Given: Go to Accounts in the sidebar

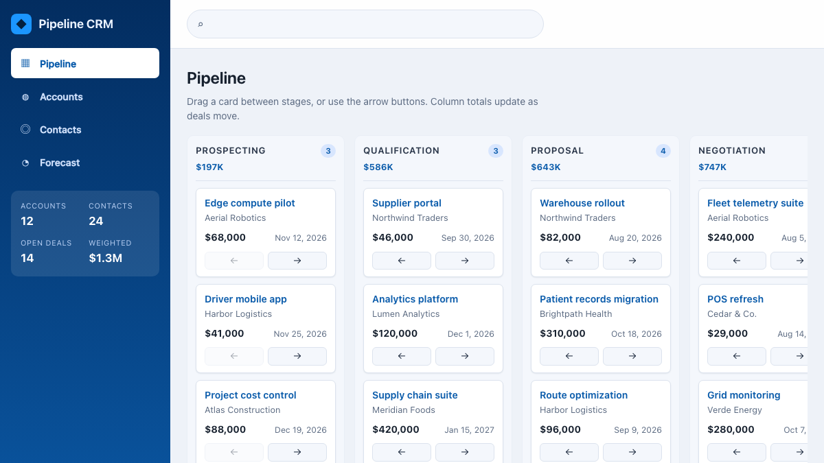Looking at the screenshot, I should tap(85, 97).
